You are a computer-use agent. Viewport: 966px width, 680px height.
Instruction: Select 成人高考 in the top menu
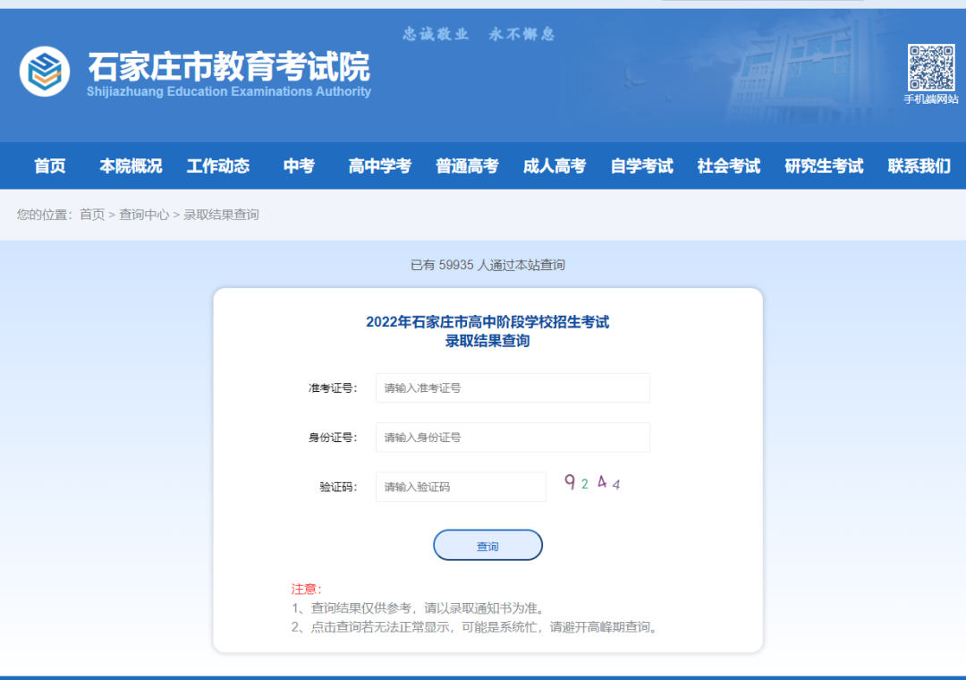click(x=554, y=166)
